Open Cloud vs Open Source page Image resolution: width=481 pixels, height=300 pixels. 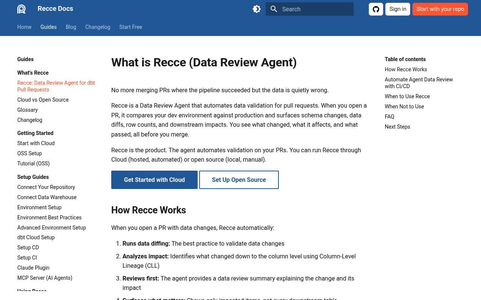[x=43, y=100]
